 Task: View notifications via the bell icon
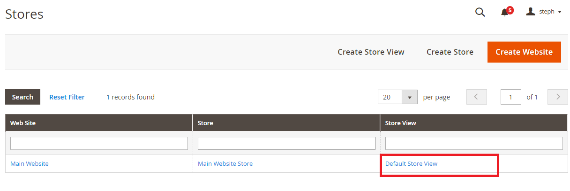[505, 13]
